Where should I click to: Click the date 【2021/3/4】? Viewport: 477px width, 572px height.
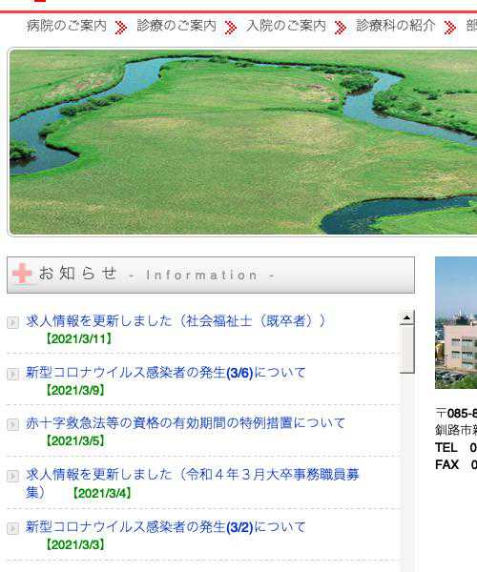(102, 494)
